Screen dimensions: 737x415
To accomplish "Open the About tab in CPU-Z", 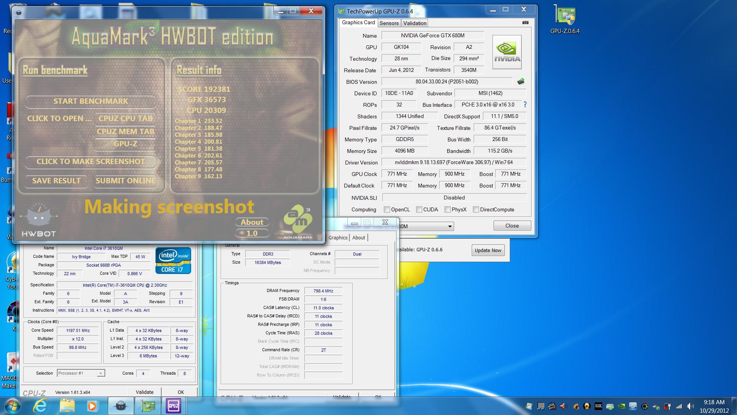I will pos(359,237).
